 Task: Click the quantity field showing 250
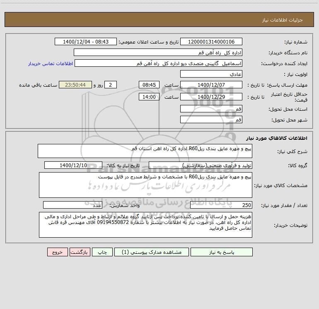coord(221,205)
